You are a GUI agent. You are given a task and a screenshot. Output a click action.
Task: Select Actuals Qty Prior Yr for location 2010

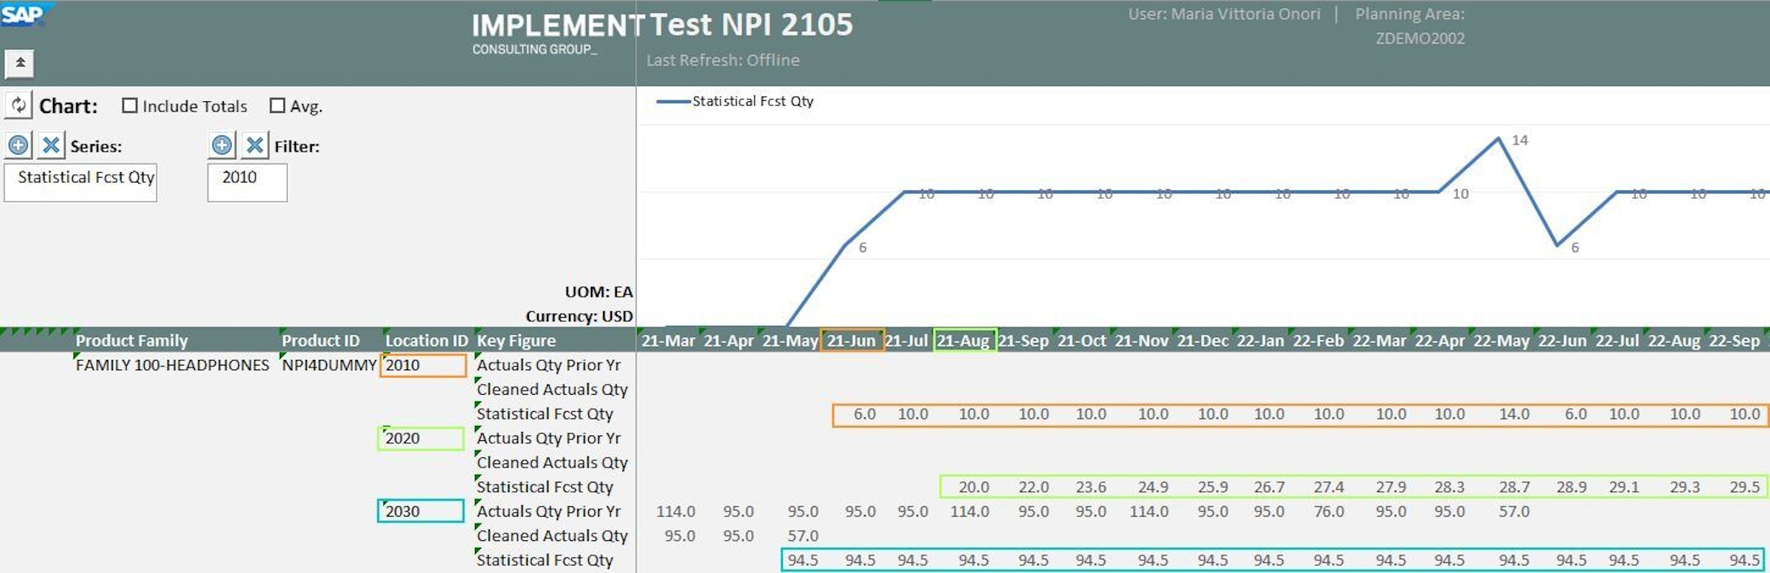548,365
